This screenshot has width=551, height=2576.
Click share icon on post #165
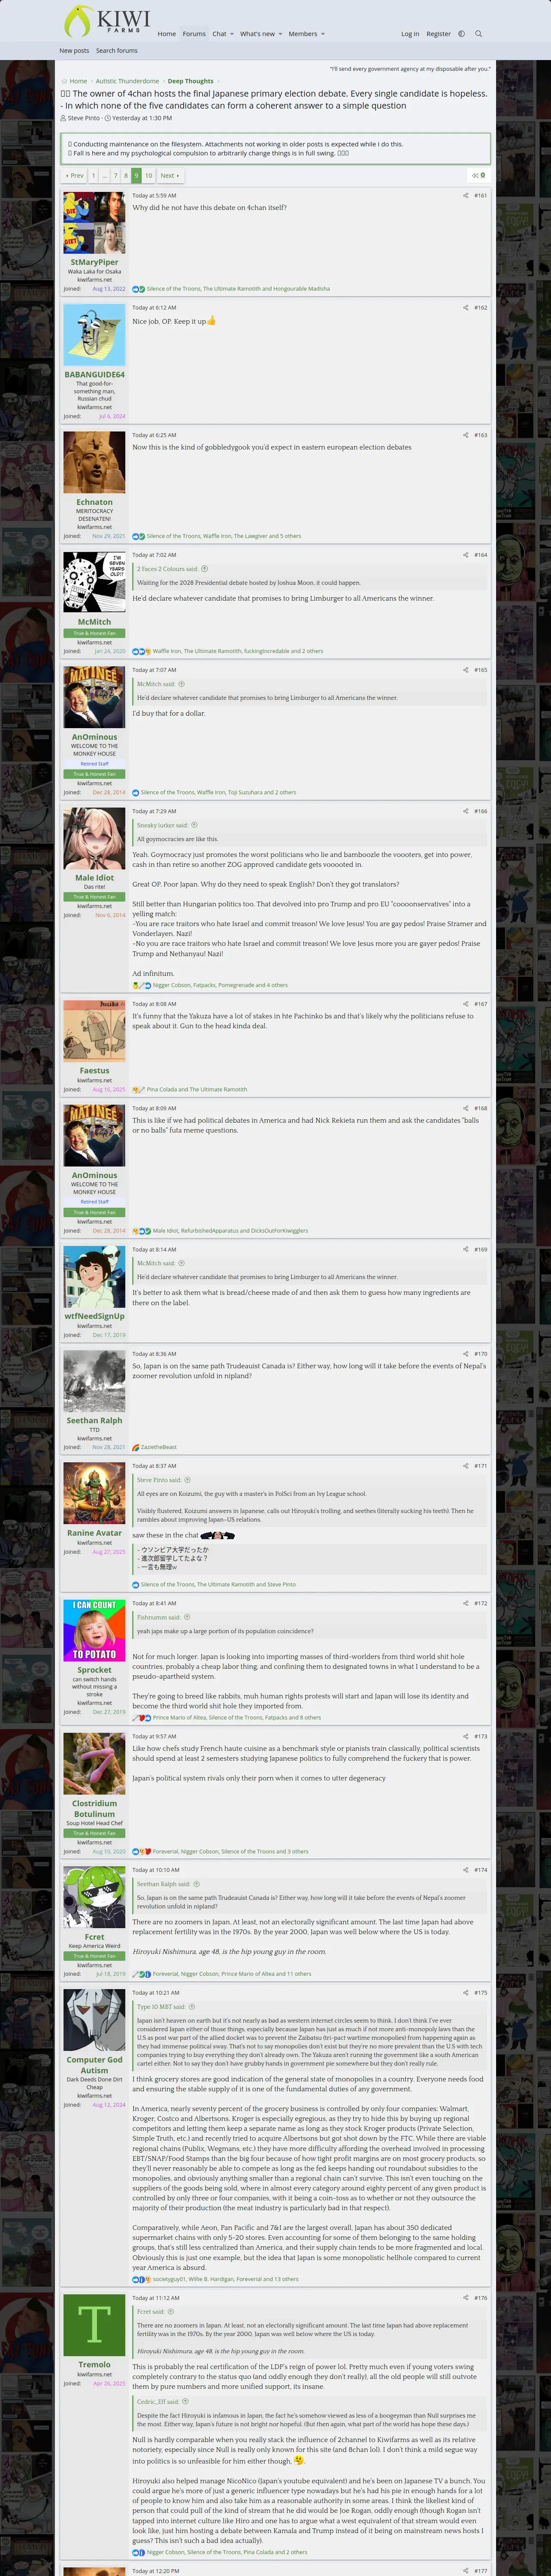[x=465, y=670]
